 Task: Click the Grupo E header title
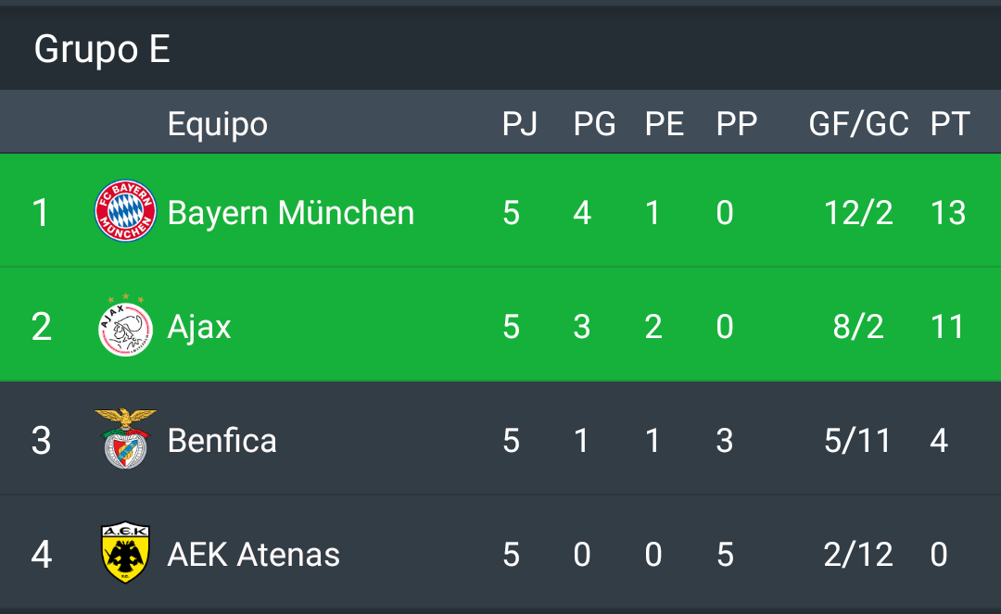[102, 49]
